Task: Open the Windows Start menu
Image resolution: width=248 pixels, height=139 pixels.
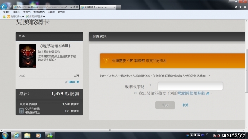Action: tap(5, 136)
